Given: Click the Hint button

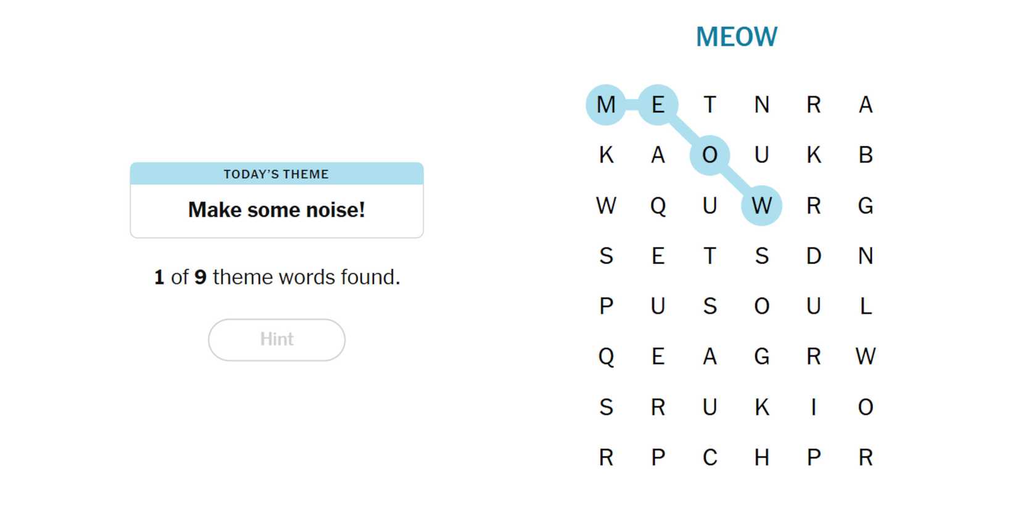Looking at the screenshot, I should (276, 339).
